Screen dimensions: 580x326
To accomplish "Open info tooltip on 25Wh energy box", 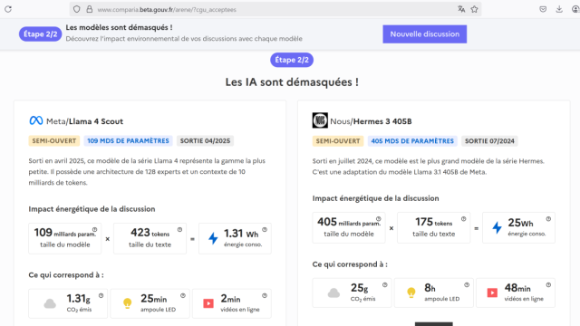I will click(x=548, y=219).
